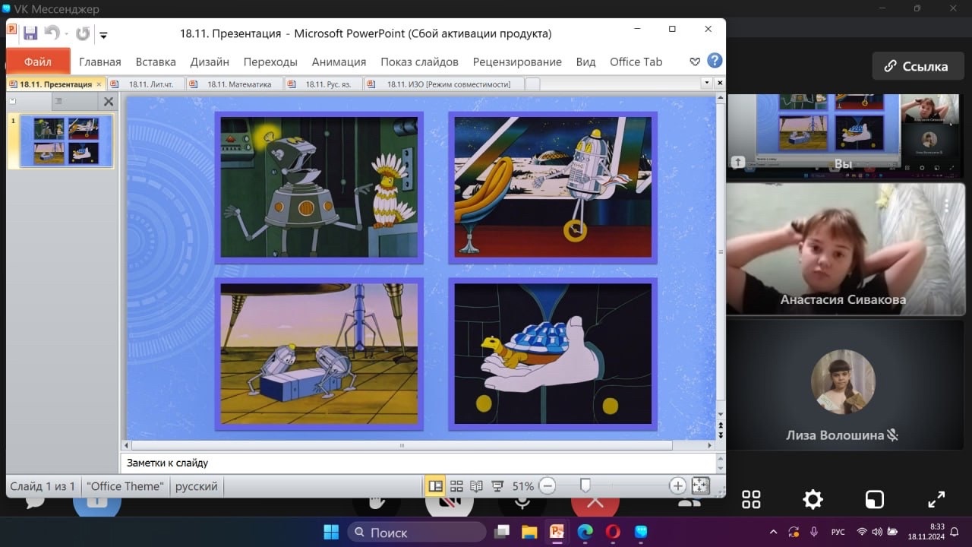The width and height of the screenshot is (972, 547).
Task: Undo the last action in PowerPoint
Action: pos(52,33)
